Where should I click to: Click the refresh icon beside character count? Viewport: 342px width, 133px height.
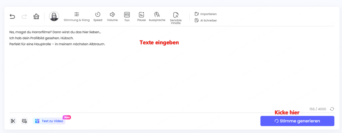tap(332, 109)
